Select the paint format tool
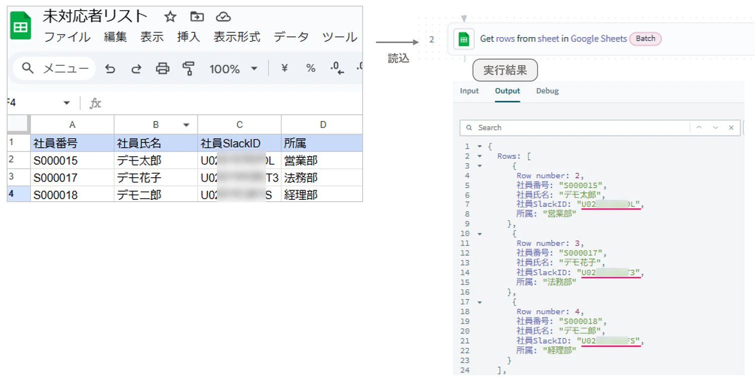The height and width of the screenshot is (382, 755). [x=188, y=69]
